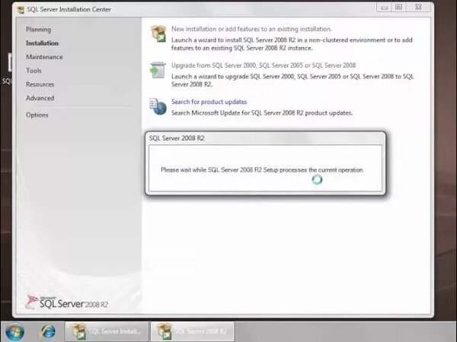Click Search for product updates link
This screenshot has width=457, height=342.
point(209,102)
